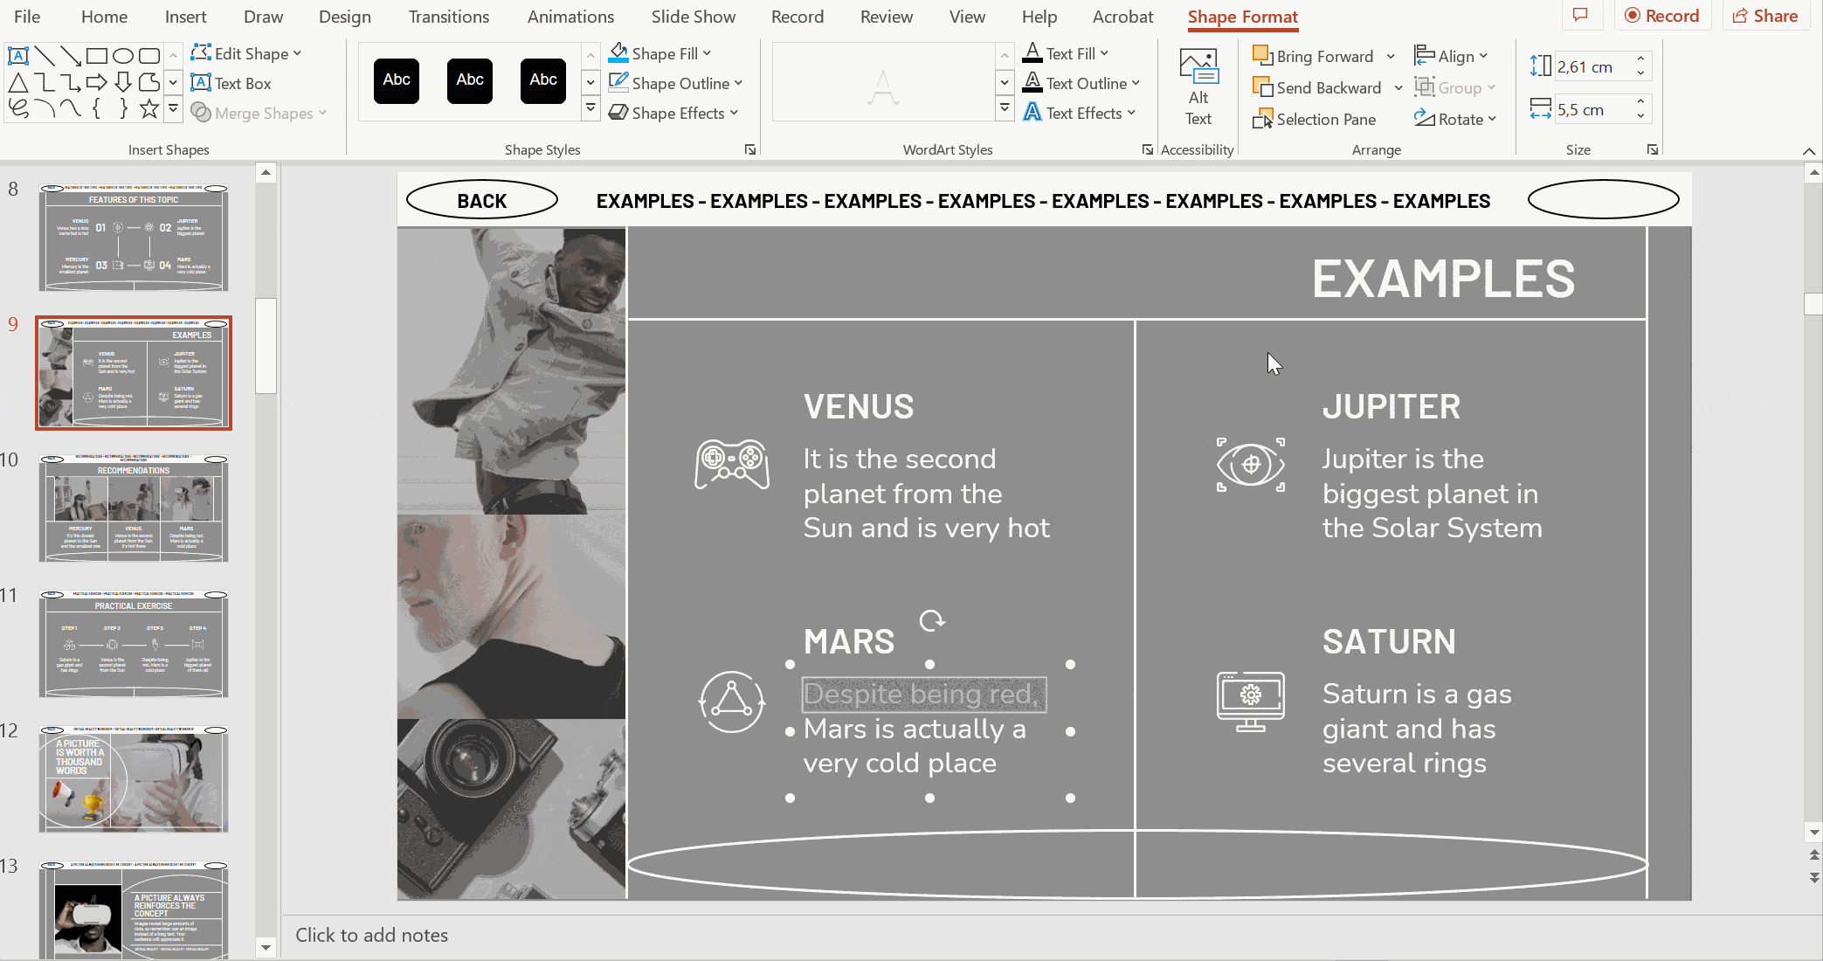
Task: Apply the first black Abc shape style
Action: [x=397, y=80]
